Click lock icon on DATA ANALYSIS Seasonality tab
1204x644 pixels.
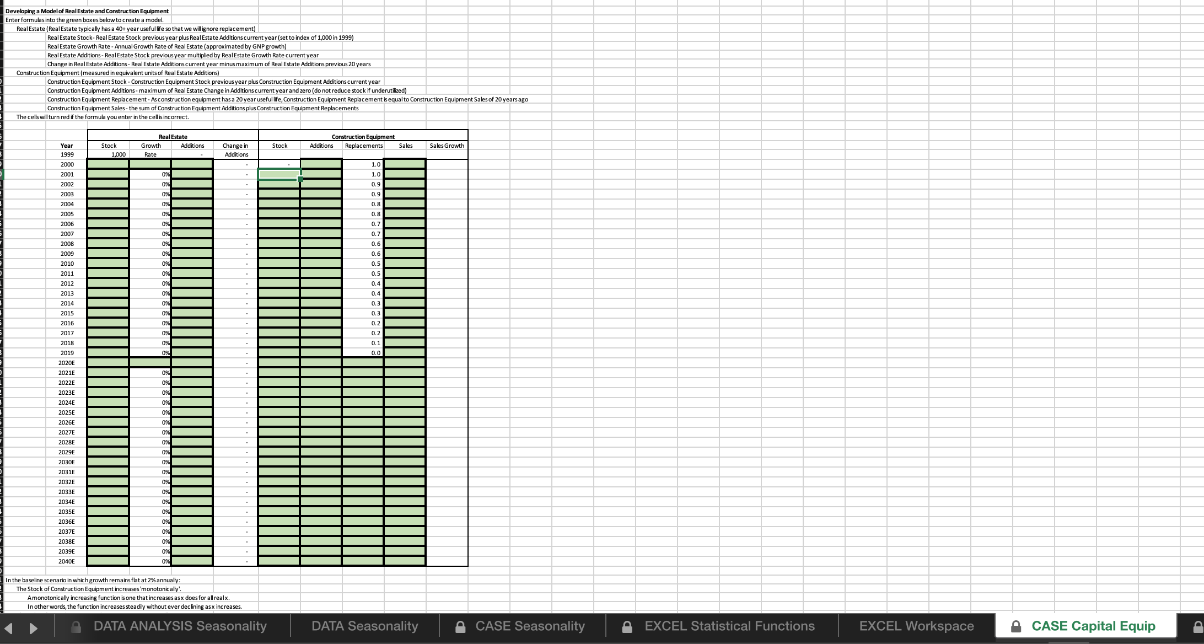click(x=77, y=627)
